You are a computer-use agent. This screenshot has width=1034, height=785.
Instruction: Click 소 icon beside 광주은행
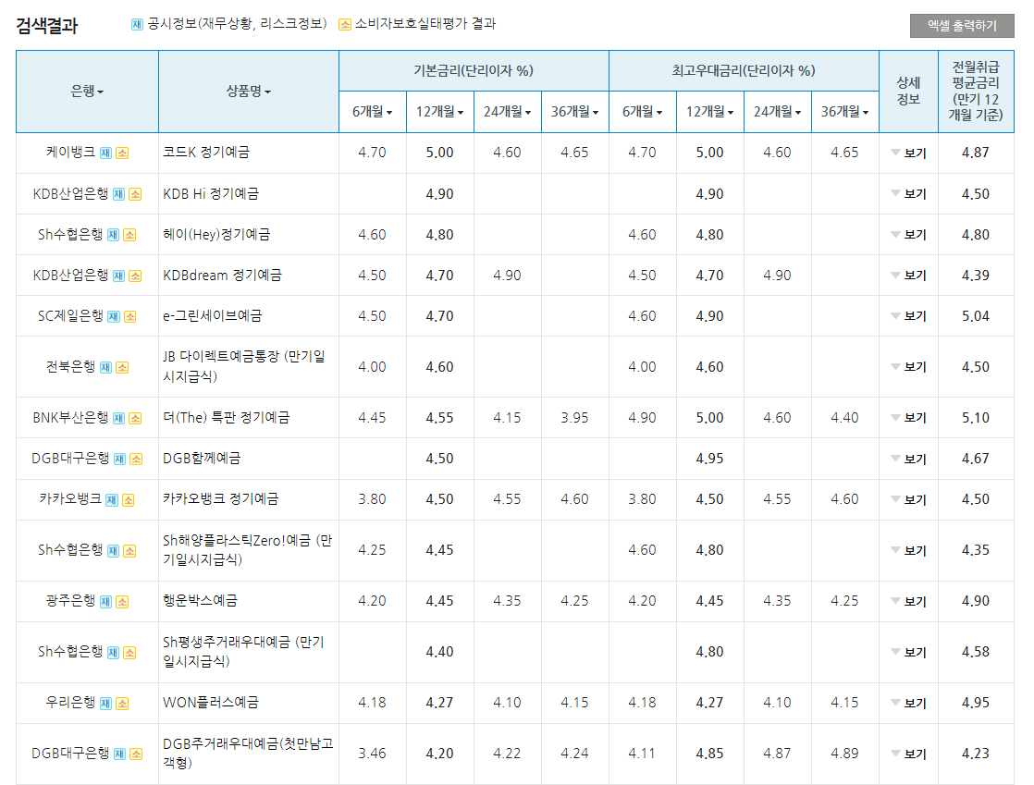click(122, 601)
